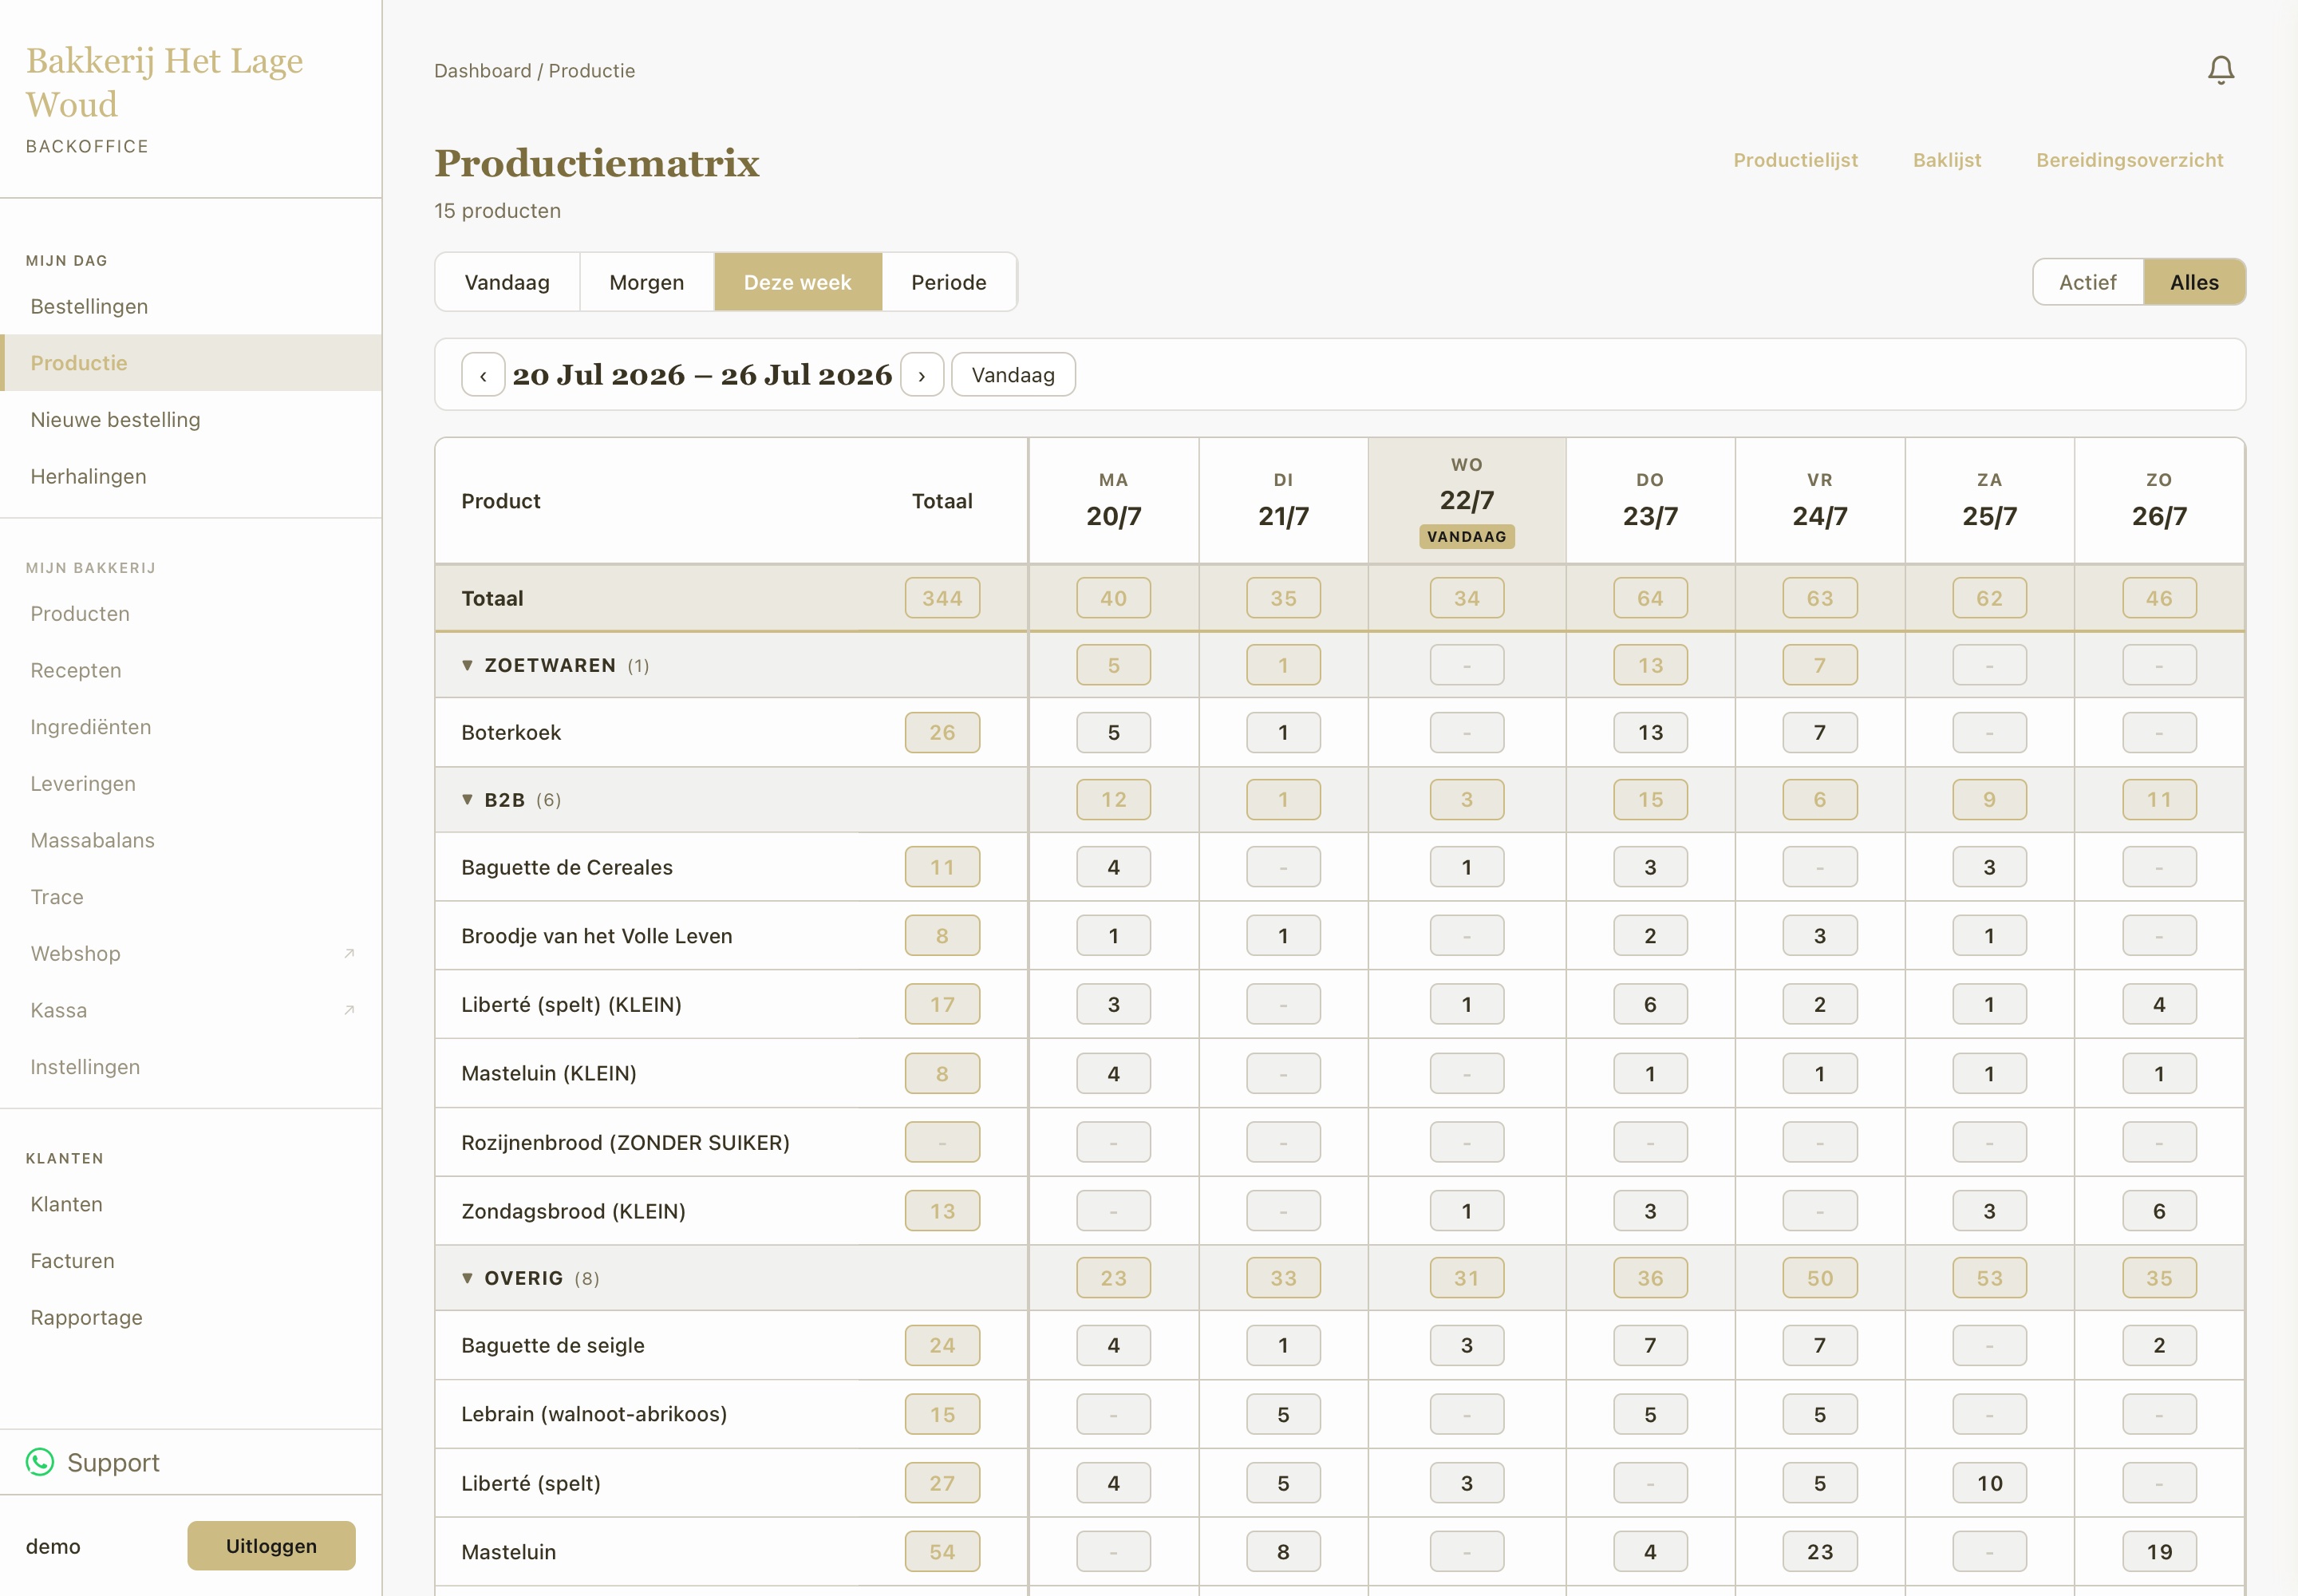Open Instellingen in sidebar

click(191, 1067)
